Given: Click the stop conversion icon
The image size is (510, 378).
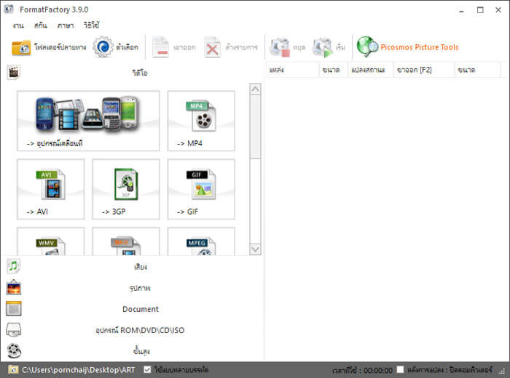Looking at the screenshot, I should [x=279, y=48].
